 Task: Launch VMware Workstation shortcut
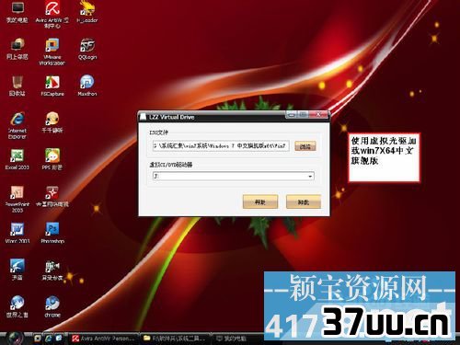coord(52,52)
